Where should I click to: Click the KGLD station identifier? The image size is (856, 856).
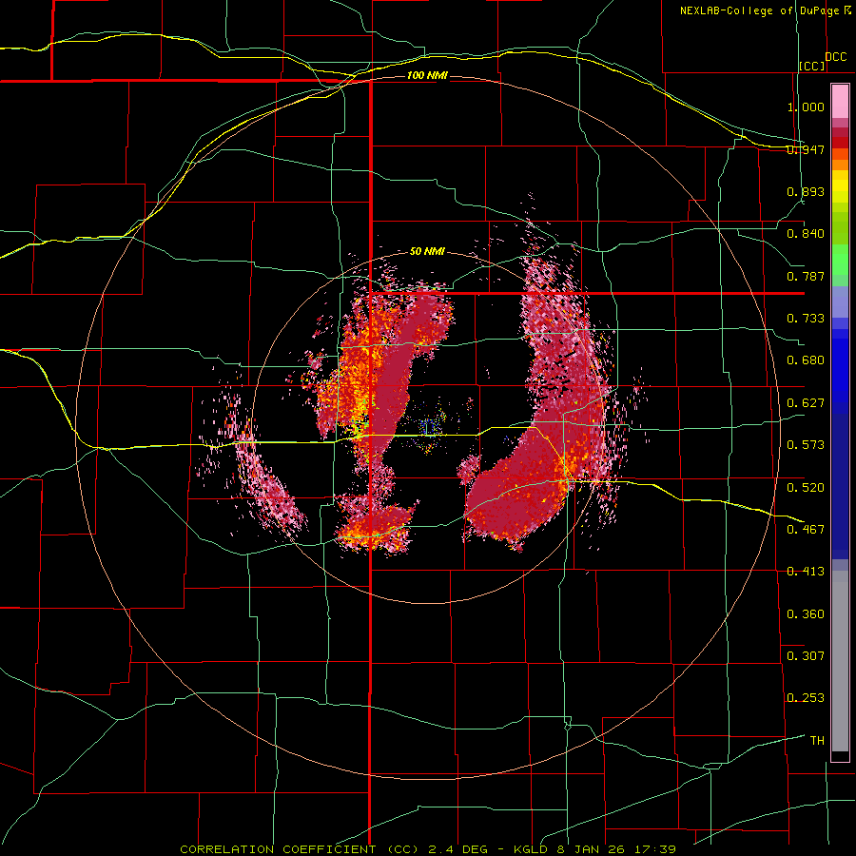tap(531, 849)
